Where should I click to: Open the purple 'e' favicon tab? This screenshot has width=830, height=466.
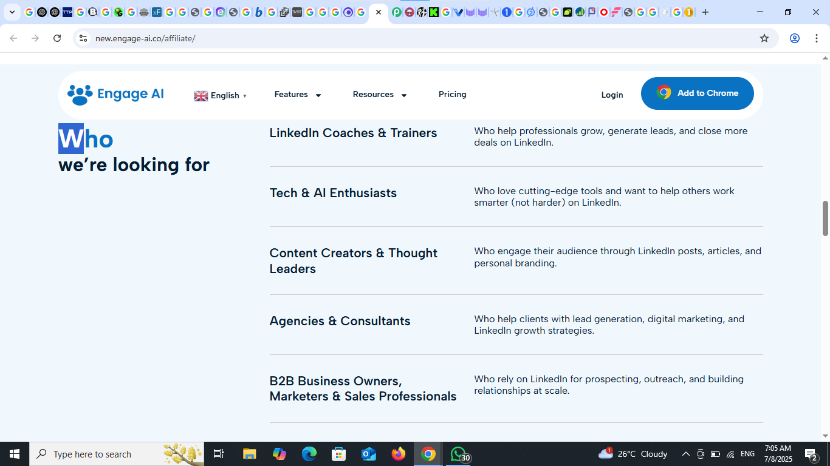coord(220,12)
